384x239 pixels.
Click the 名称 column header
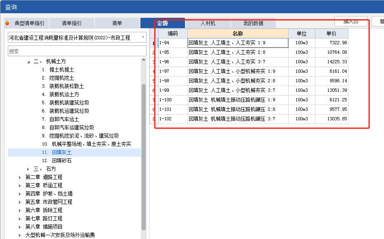(x=238, y=33)
